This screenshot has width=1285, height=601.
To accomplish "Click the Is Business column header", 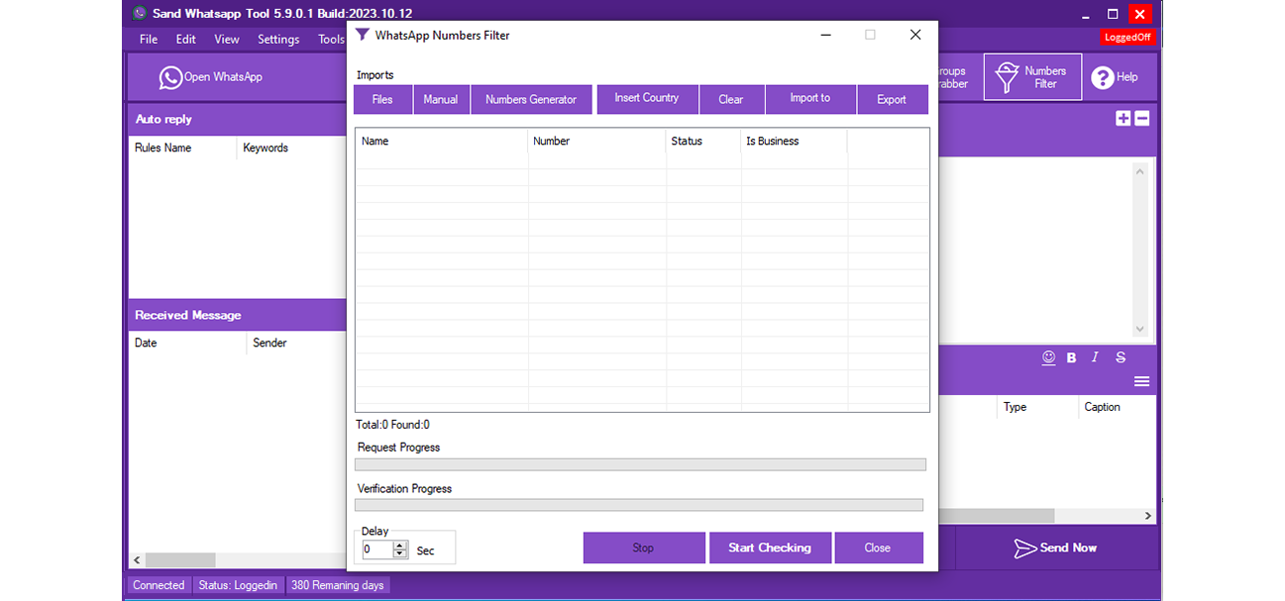I will click(x=795, y=142).
